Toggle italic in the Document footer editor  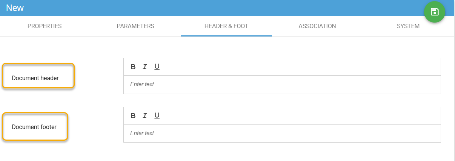144,116
